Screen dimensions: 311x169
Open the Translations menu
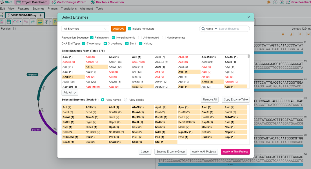[x=69, y=8]
